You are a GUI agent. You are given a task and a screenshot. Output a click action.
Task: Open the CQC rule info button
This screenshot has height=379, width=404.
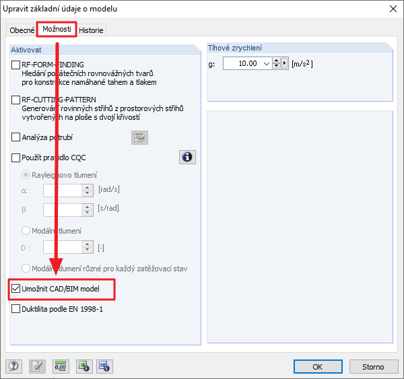click(187, 157)
